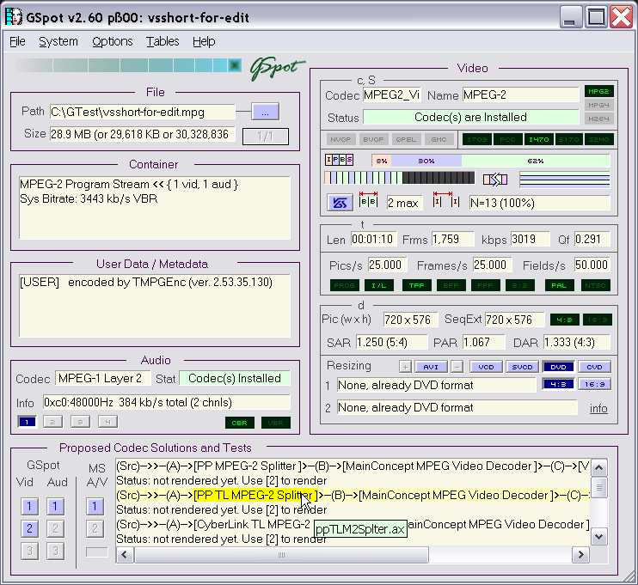Click GSpot Vid test button 2
This screenshot has width=638, height=585.
click(x=30, y=528)
